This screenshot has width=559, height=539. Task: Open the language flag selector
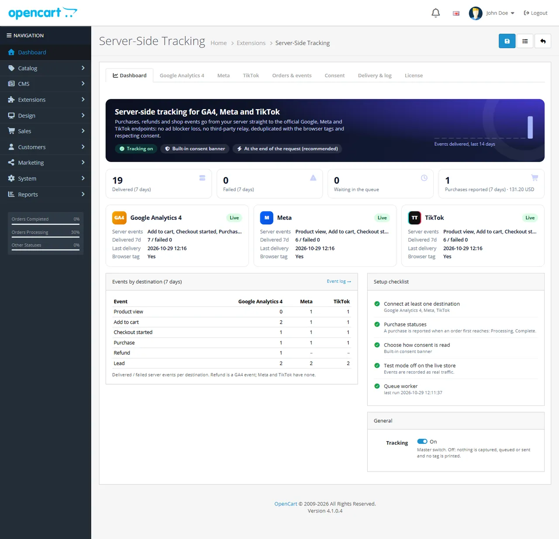456,14
